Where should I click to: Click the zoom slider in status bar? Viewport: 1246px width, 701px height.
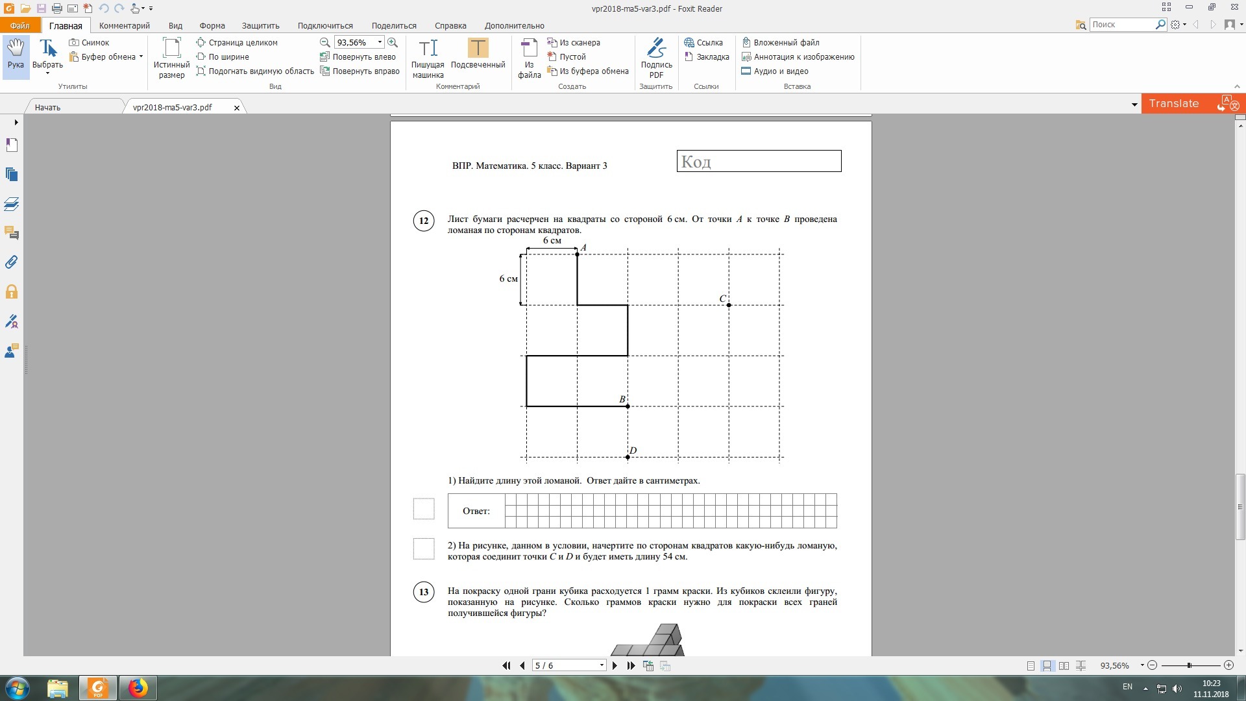[x=1189, y=666]
